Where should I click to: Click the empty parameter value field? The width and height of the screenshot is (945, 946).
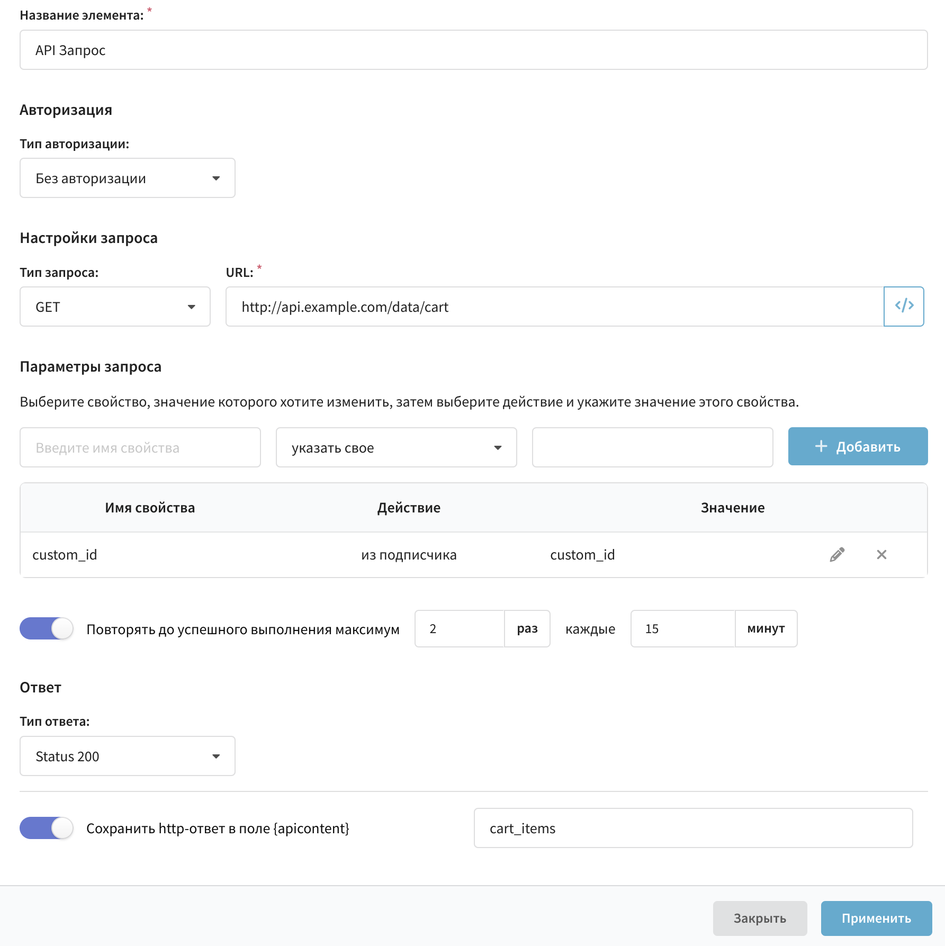coord(652,447)
